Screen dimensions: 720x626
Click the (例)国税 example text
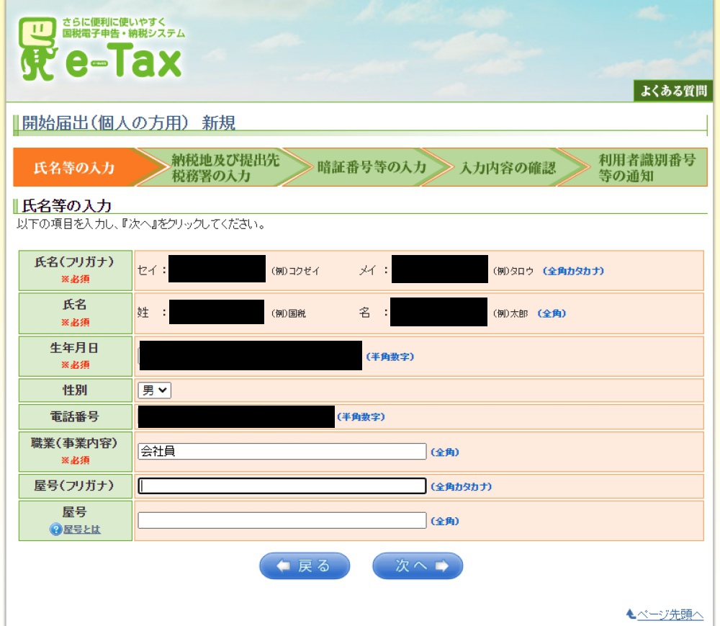[289, 313]
